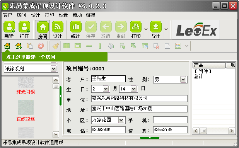Open existing customer with 打开 icon

(24, 27)
